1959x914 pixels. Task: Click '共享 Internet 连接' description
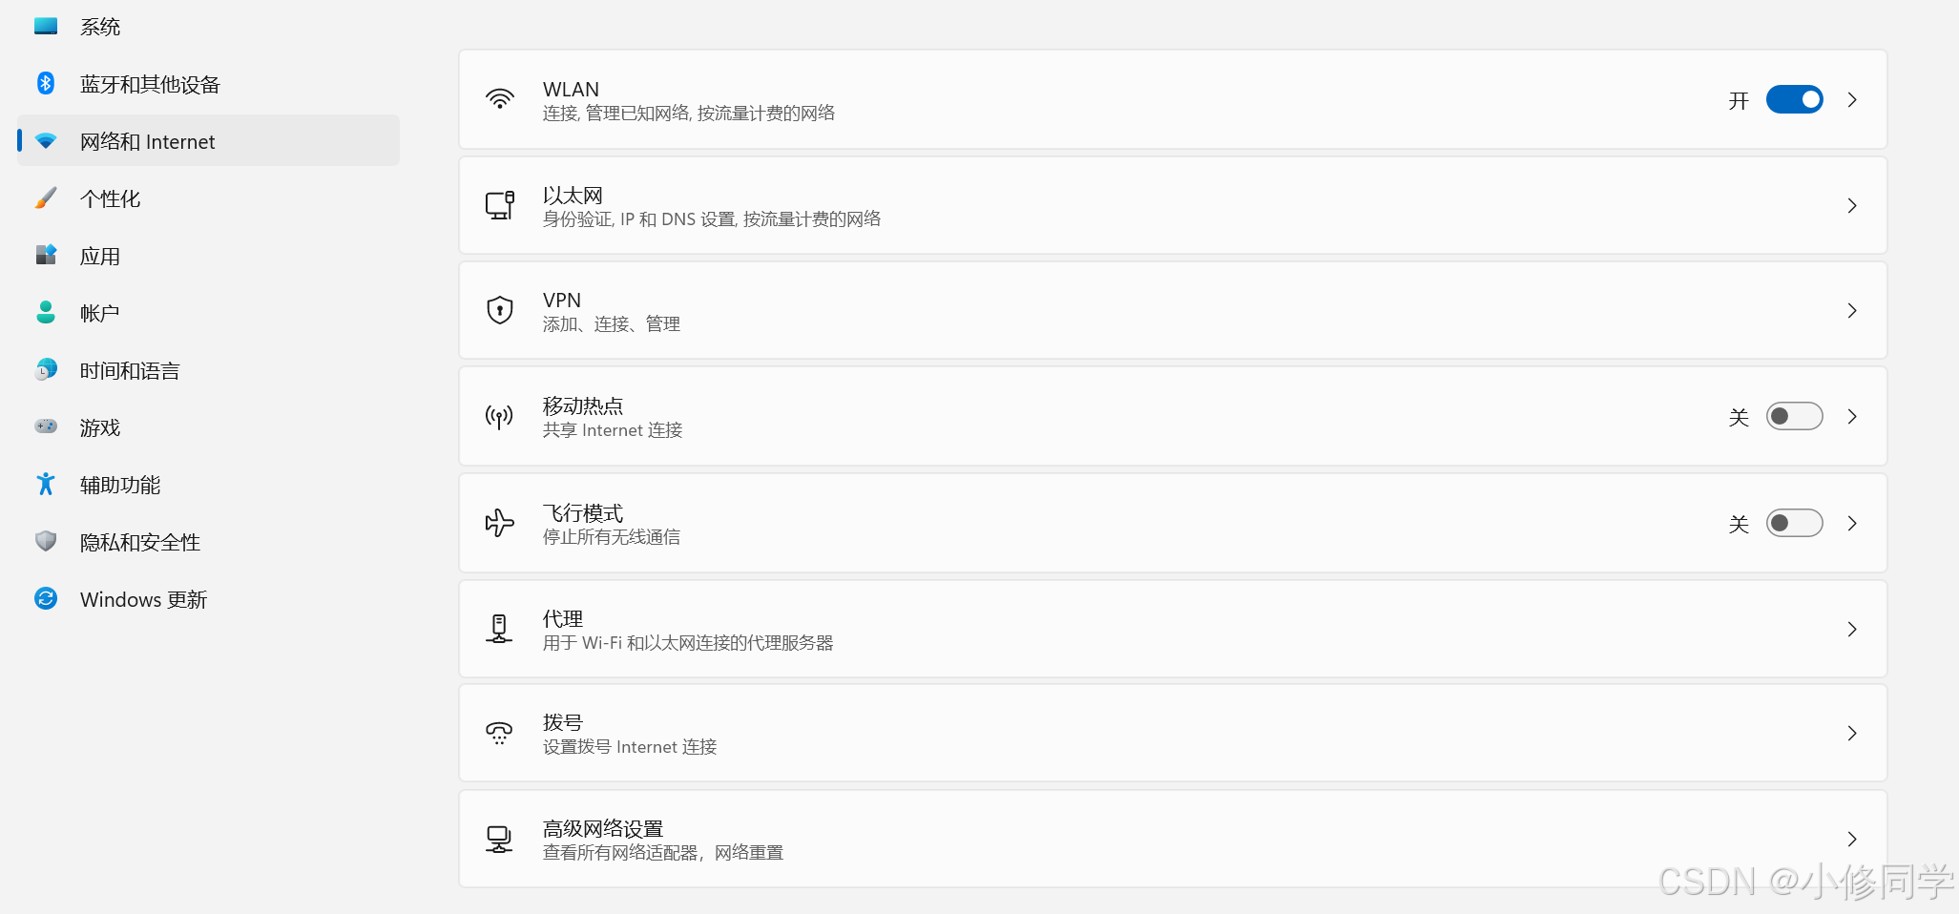(613, 429)
